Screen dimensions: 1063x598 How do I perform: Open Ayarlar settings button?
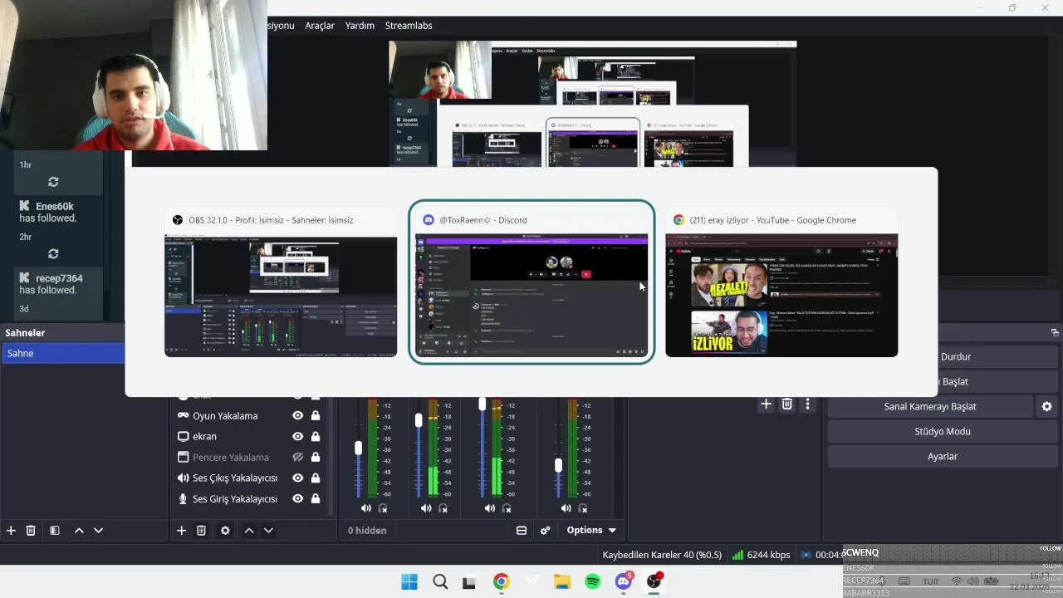pos(943,456)
